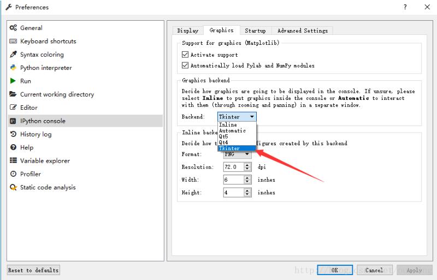Open Variable explorer preferences
The height and width of the screenshot is (280, 437).
[x=85, y=161]
